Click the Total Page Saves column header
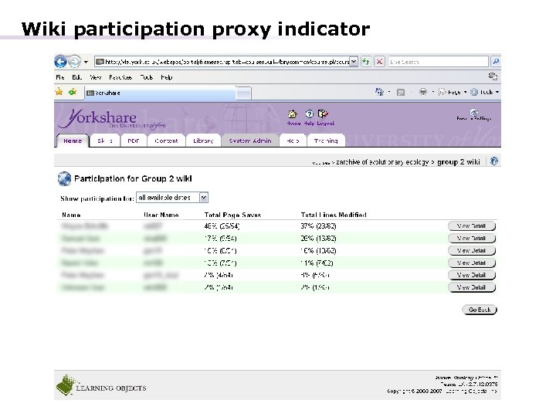 click(232, 215)
